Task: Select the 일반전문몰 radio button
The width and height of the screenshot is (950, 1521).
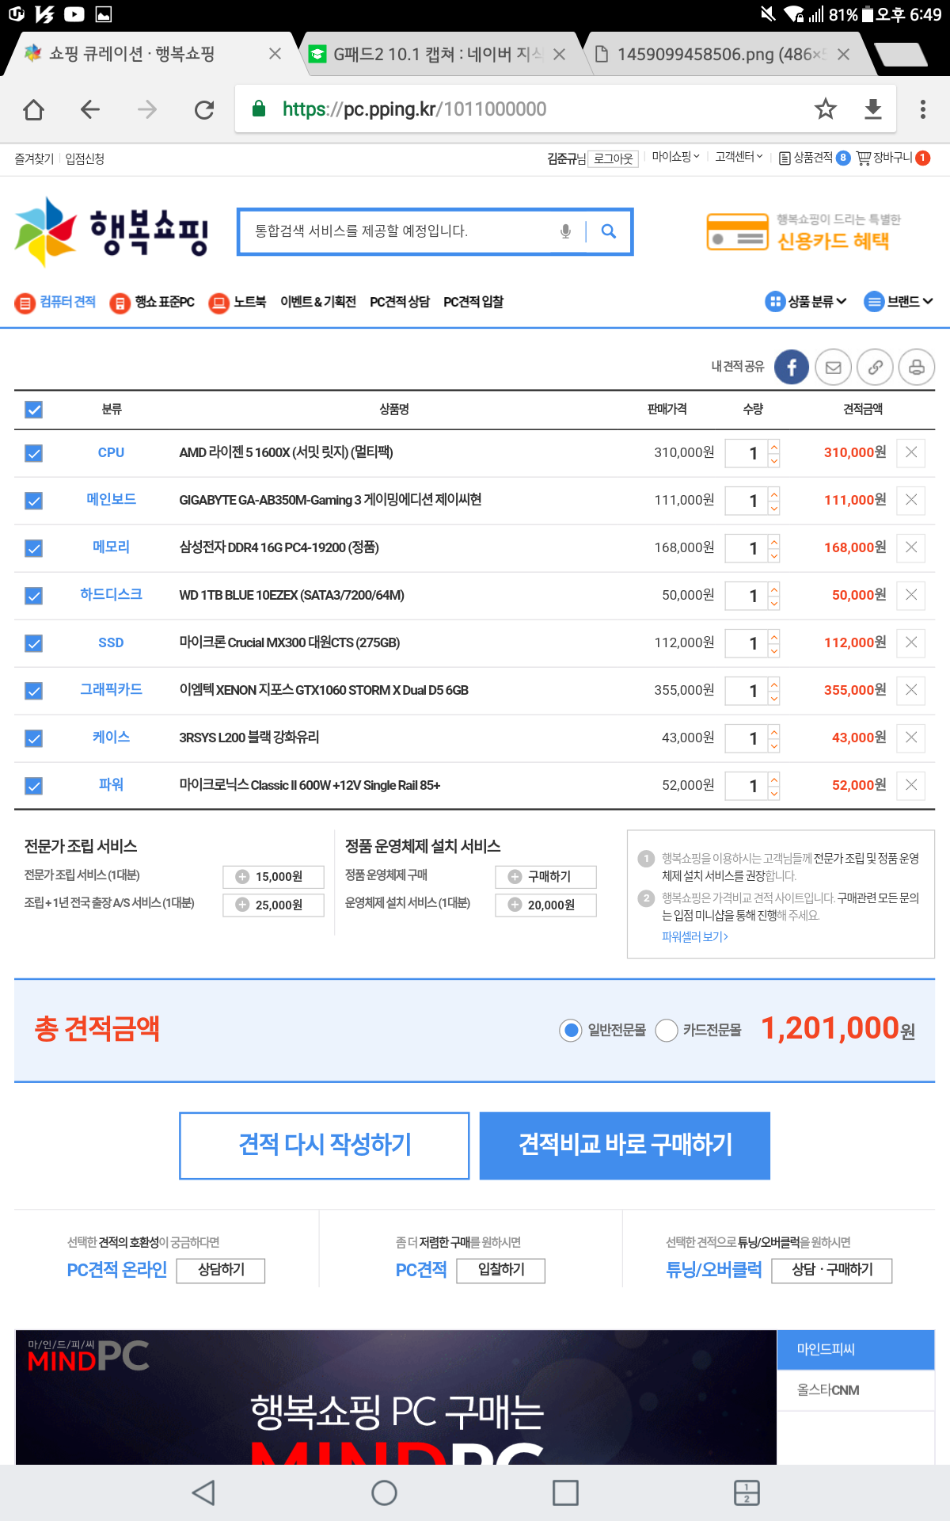Action: coord(571,1030)
